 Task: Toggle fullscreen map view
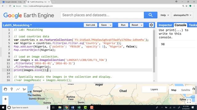(189, 101)
